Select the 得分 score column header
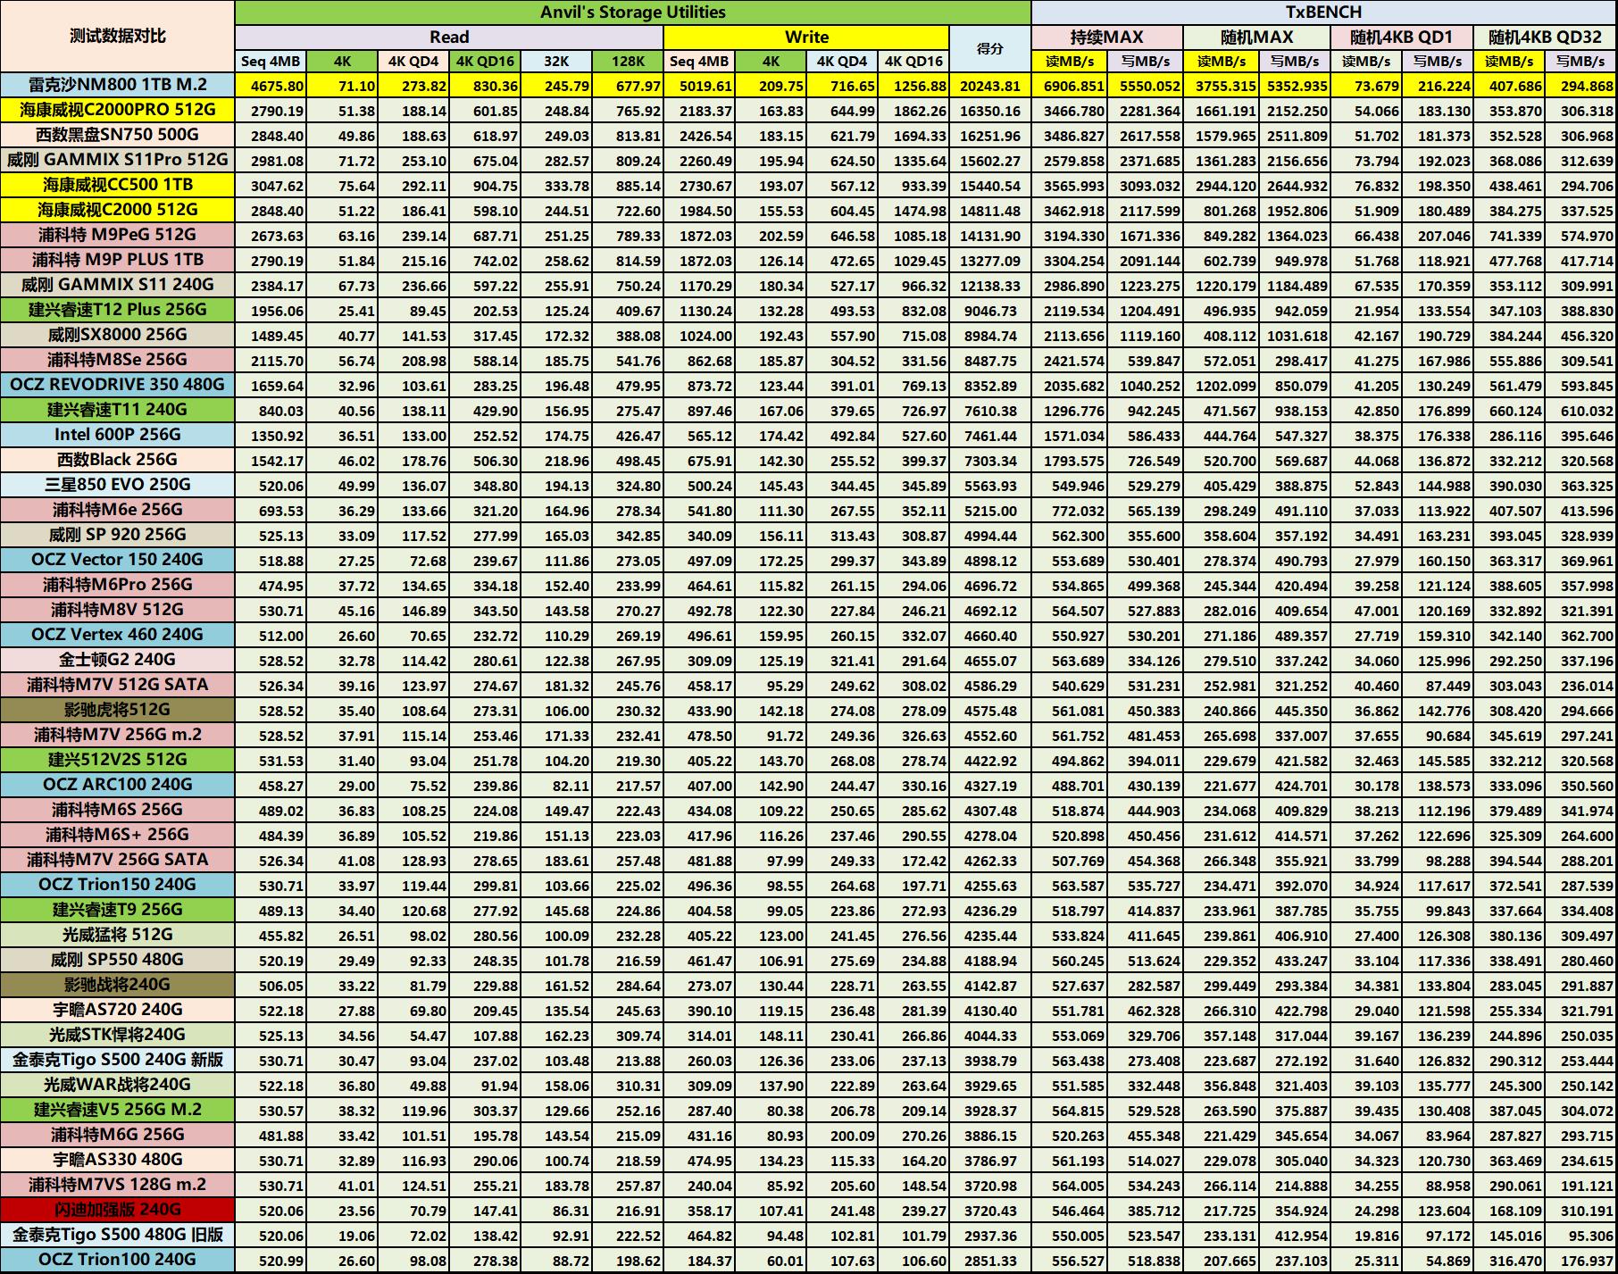This screenshot has width=1618, height=1274. [990, 49]
